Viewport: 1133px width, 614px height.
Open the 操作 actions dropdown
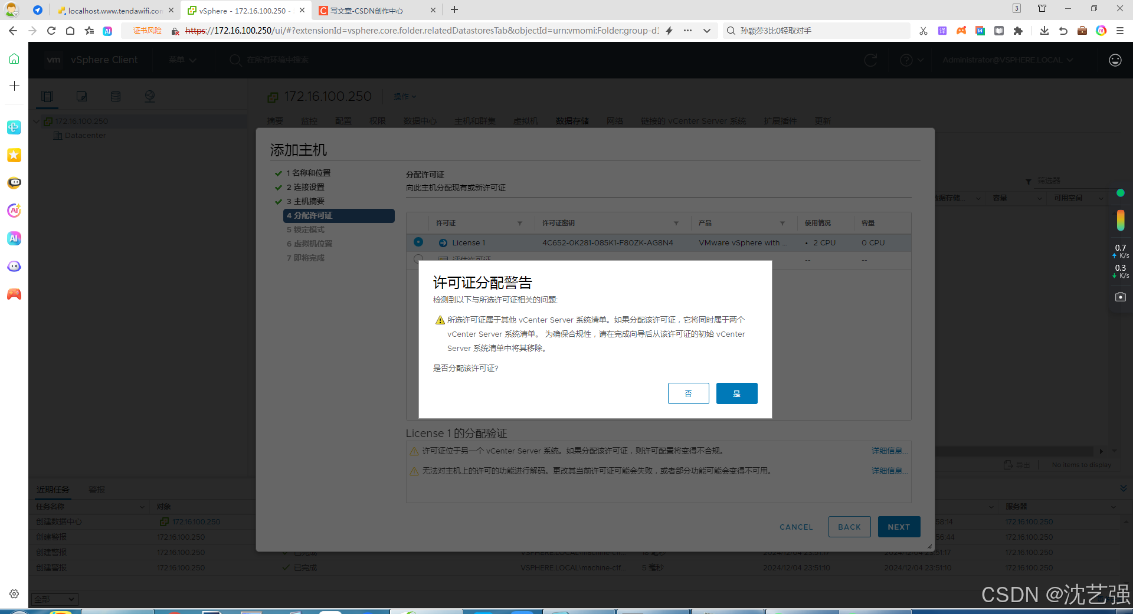pyautogui.click(x=405, y=96)
